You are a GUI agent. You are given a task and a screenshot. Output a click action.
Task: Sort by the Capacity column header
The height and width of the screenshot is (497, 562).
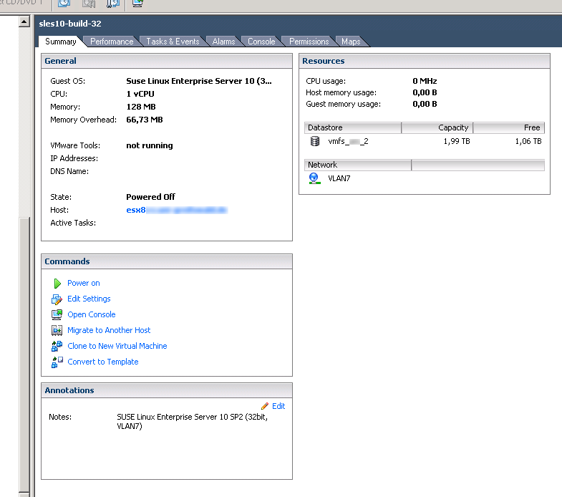(437, 127)
